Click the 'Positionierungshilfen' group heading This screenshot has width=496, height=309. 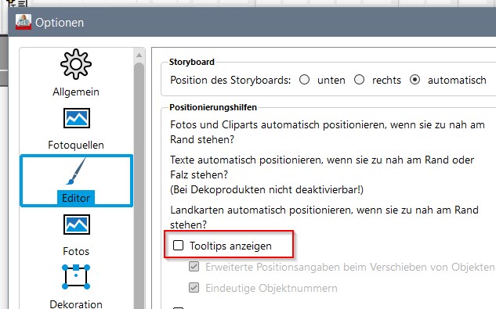213,107
